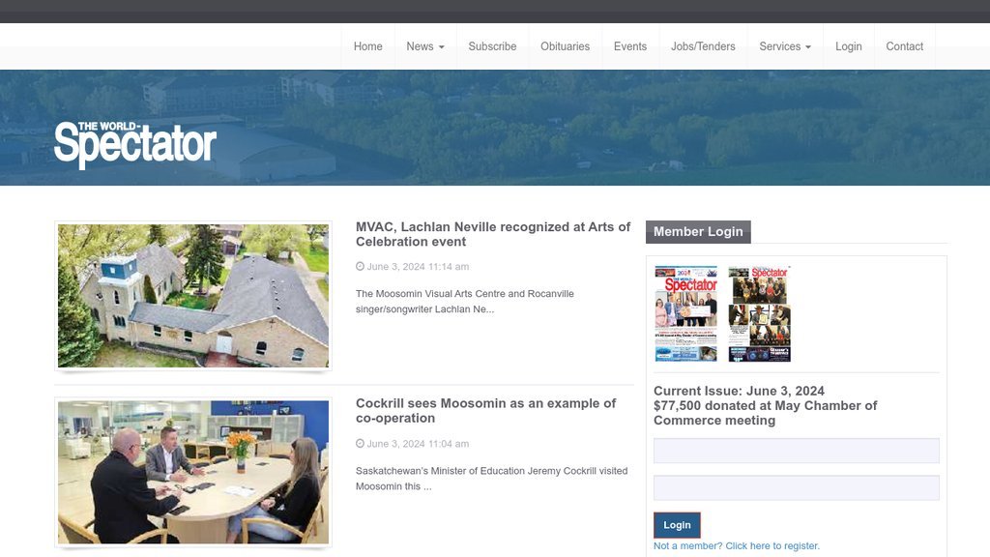Go to the Home page
This screenshot has height=557, width=990.
point(367,46)
